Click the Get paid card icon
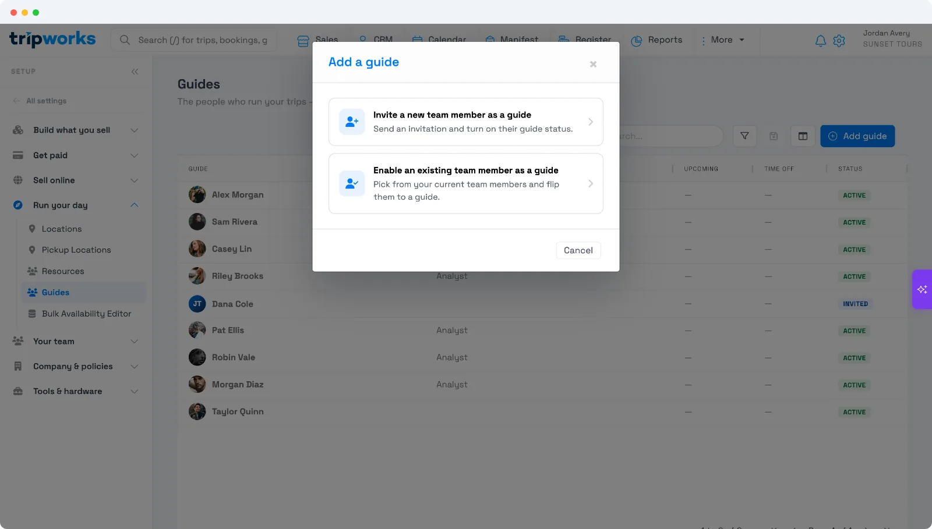This screenshot has width=932, height=529. coord(18,155)
